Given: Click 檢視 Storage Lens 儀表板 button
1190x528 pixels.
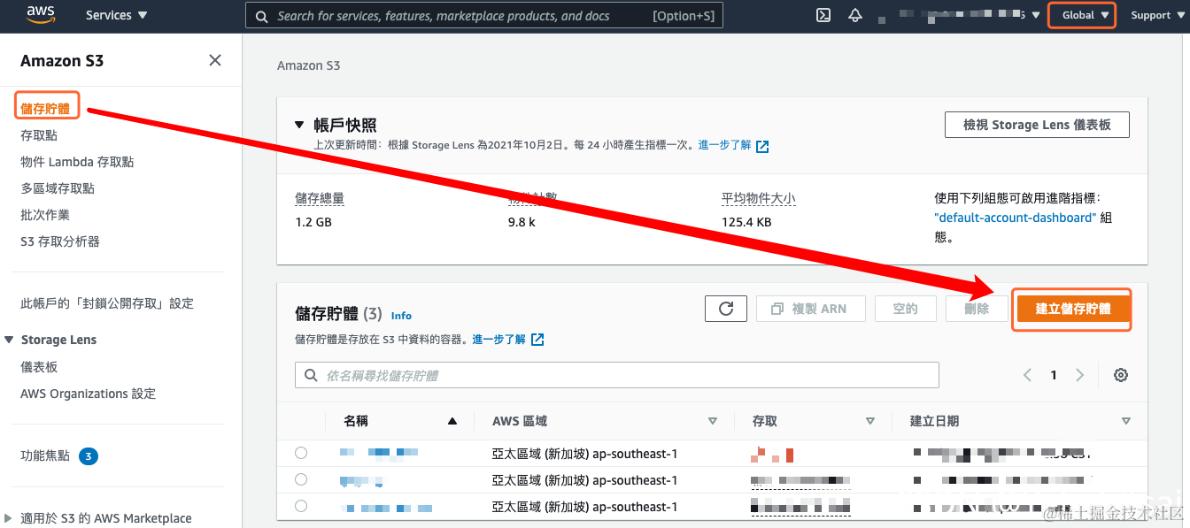Looking at the screenshot, I should pos(1037,125).
